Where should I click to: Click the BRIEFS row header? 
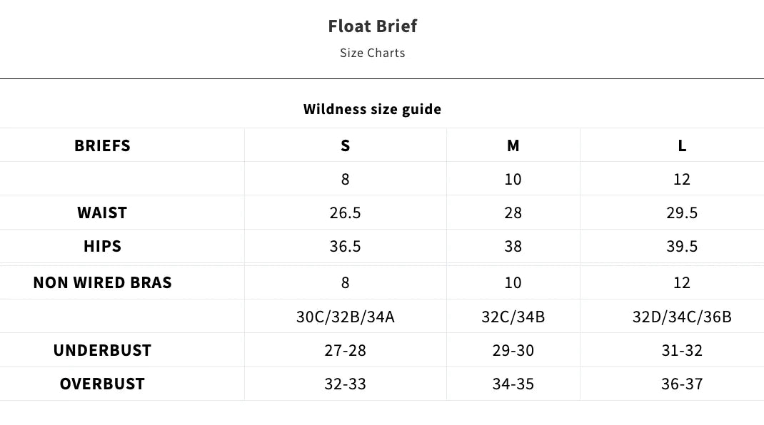click(x=102, y=145)
